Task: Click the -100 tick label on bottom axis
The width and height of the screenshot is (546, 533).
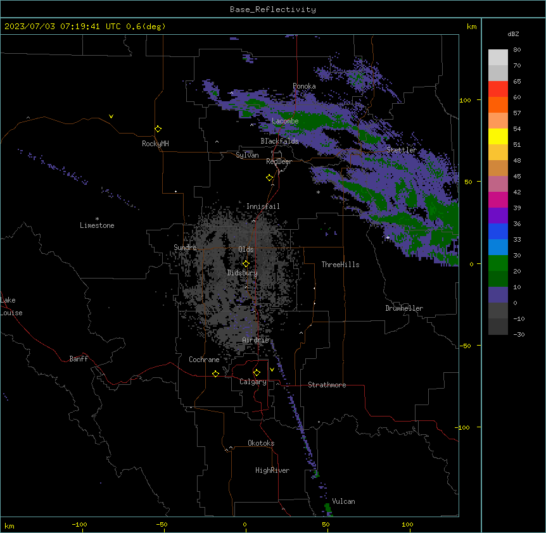Action: [79, 524]
